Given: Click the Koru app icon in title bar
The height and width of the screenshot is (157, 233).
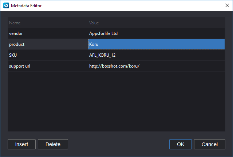Looking at the screenshot, I should pyautogui.click(x=6, y=6).
